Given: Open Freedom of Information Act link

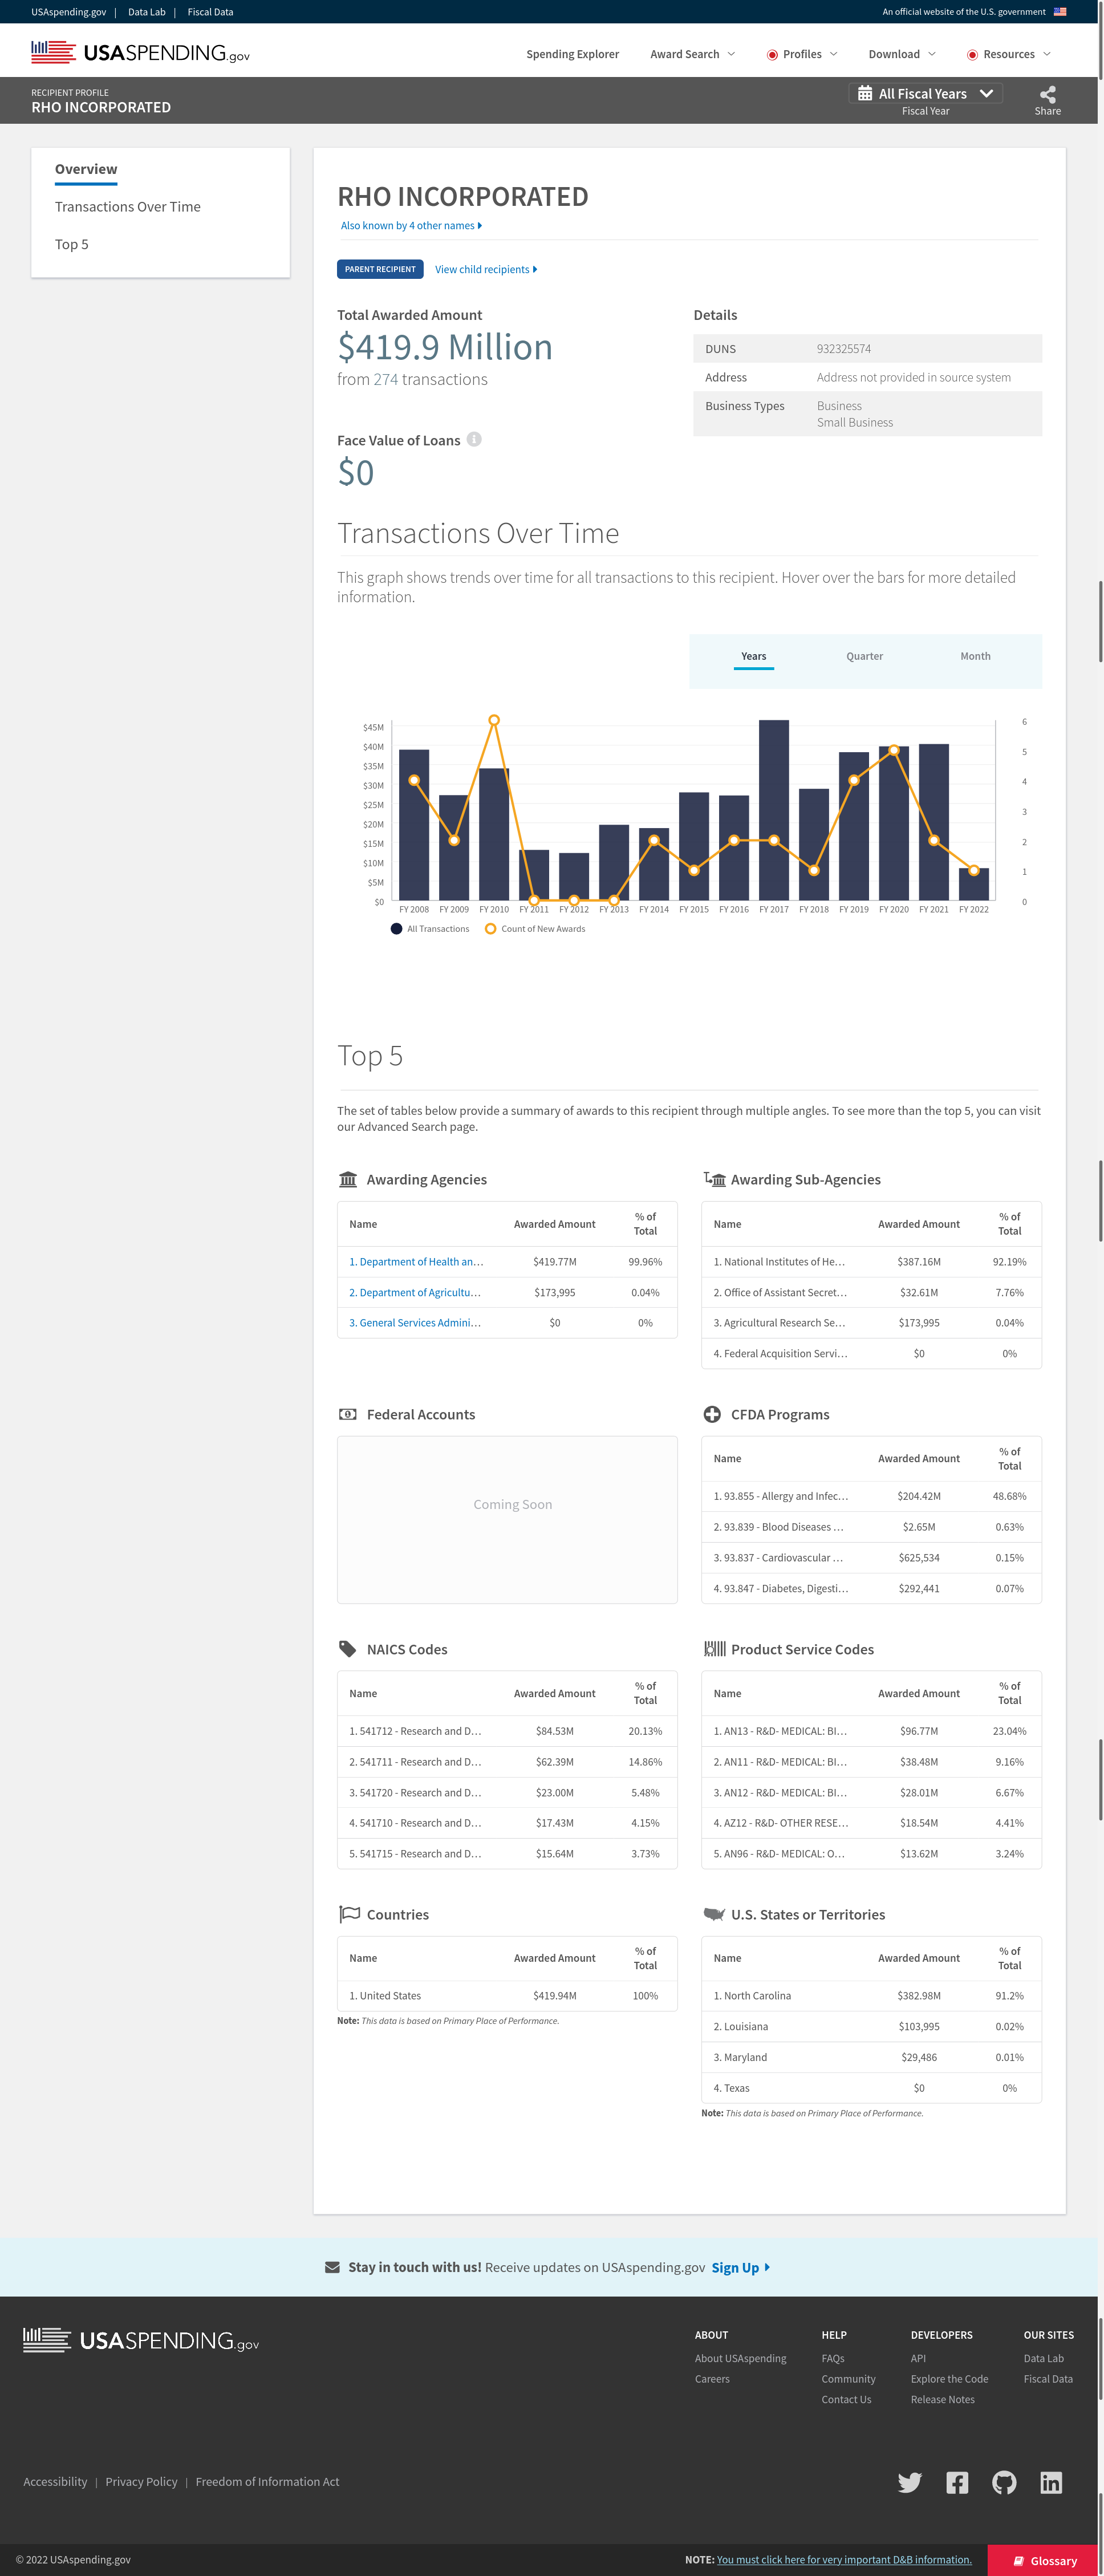Looking at the screenshot, I should point(267,2482).
